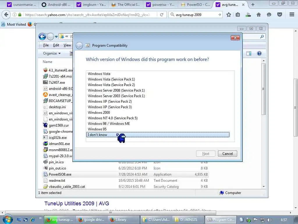Image resolution: width=298 pixels, height=224 pixels.
Task: Click the taskbar volume speaker icon
Action: (x=269, y=220)
